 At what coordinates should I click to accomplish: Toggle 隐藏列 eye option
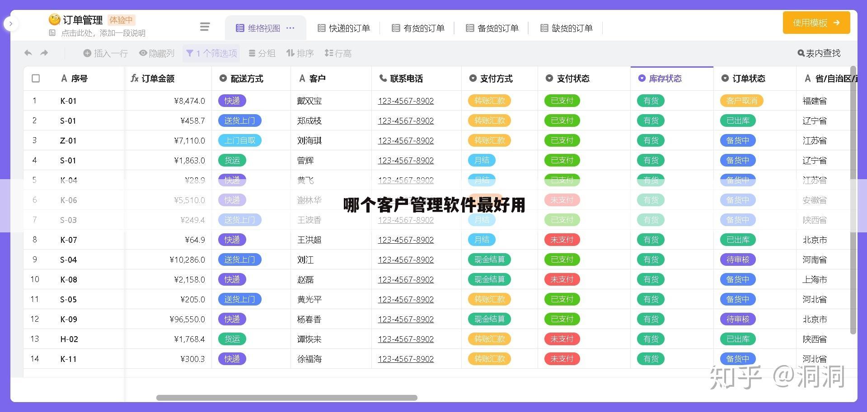click(x=156, y=53)
